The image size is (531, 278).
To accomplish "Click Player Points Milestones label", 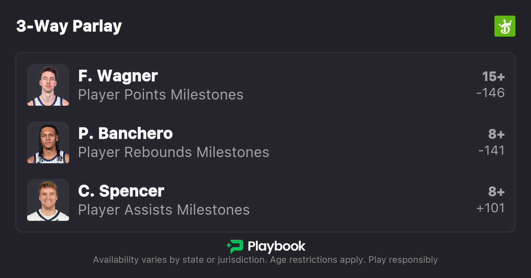I will [161, 95].
